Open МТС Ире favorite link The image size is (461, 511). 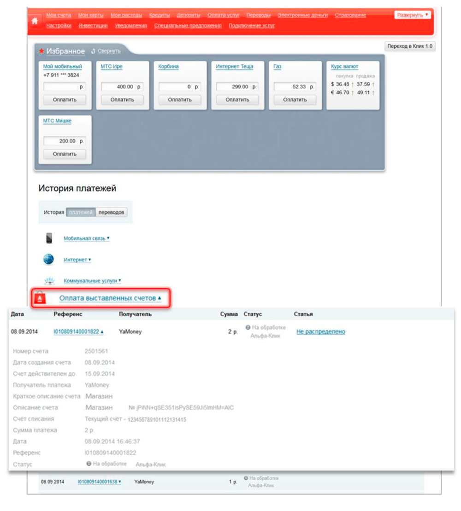click(x=112, y=66)
